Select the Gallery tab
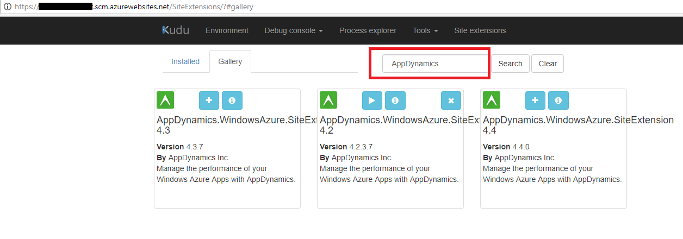This screenshot has width=683, height=239. pyautogui.click(x=230, y=61)
